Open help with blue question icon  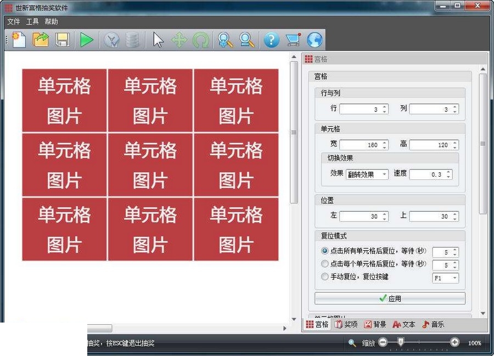click(x=271, y=40)
